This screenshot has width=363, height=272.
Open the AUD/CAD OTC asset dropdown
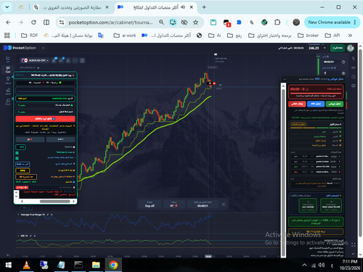point(35,60)
